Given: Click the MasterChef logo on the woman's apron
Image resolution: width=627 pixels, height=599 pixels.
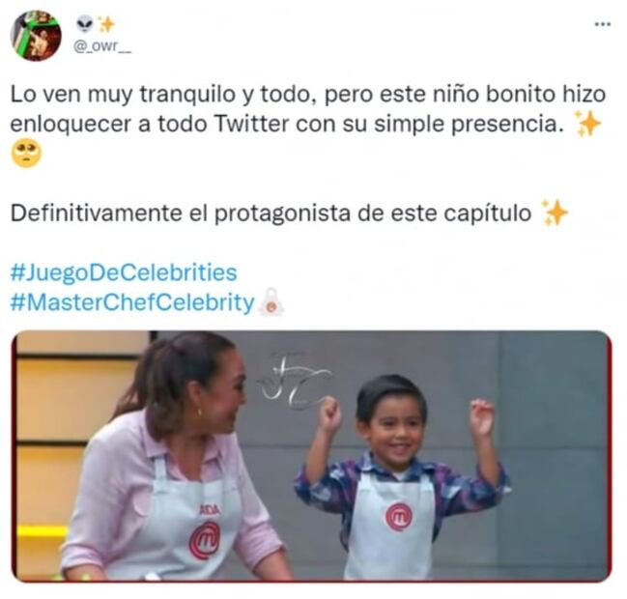Looking at the screenshot, I should pyautogui.click(x=205, y=541).
